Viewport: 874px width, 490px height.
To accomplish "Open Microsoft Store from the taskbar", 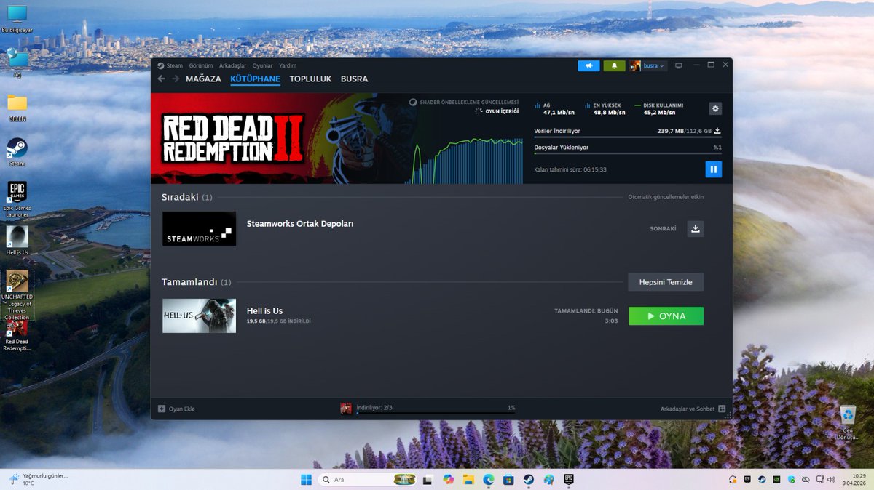I will [508, 479].
